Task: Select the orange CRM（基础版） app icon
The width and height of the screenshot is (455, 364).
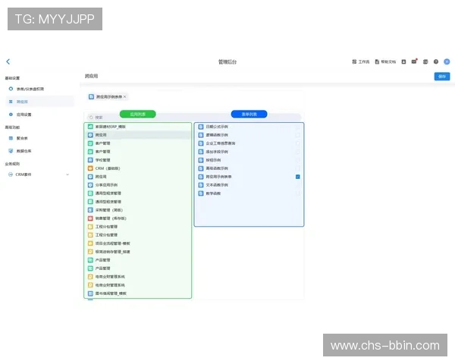Action: point(90,168)
